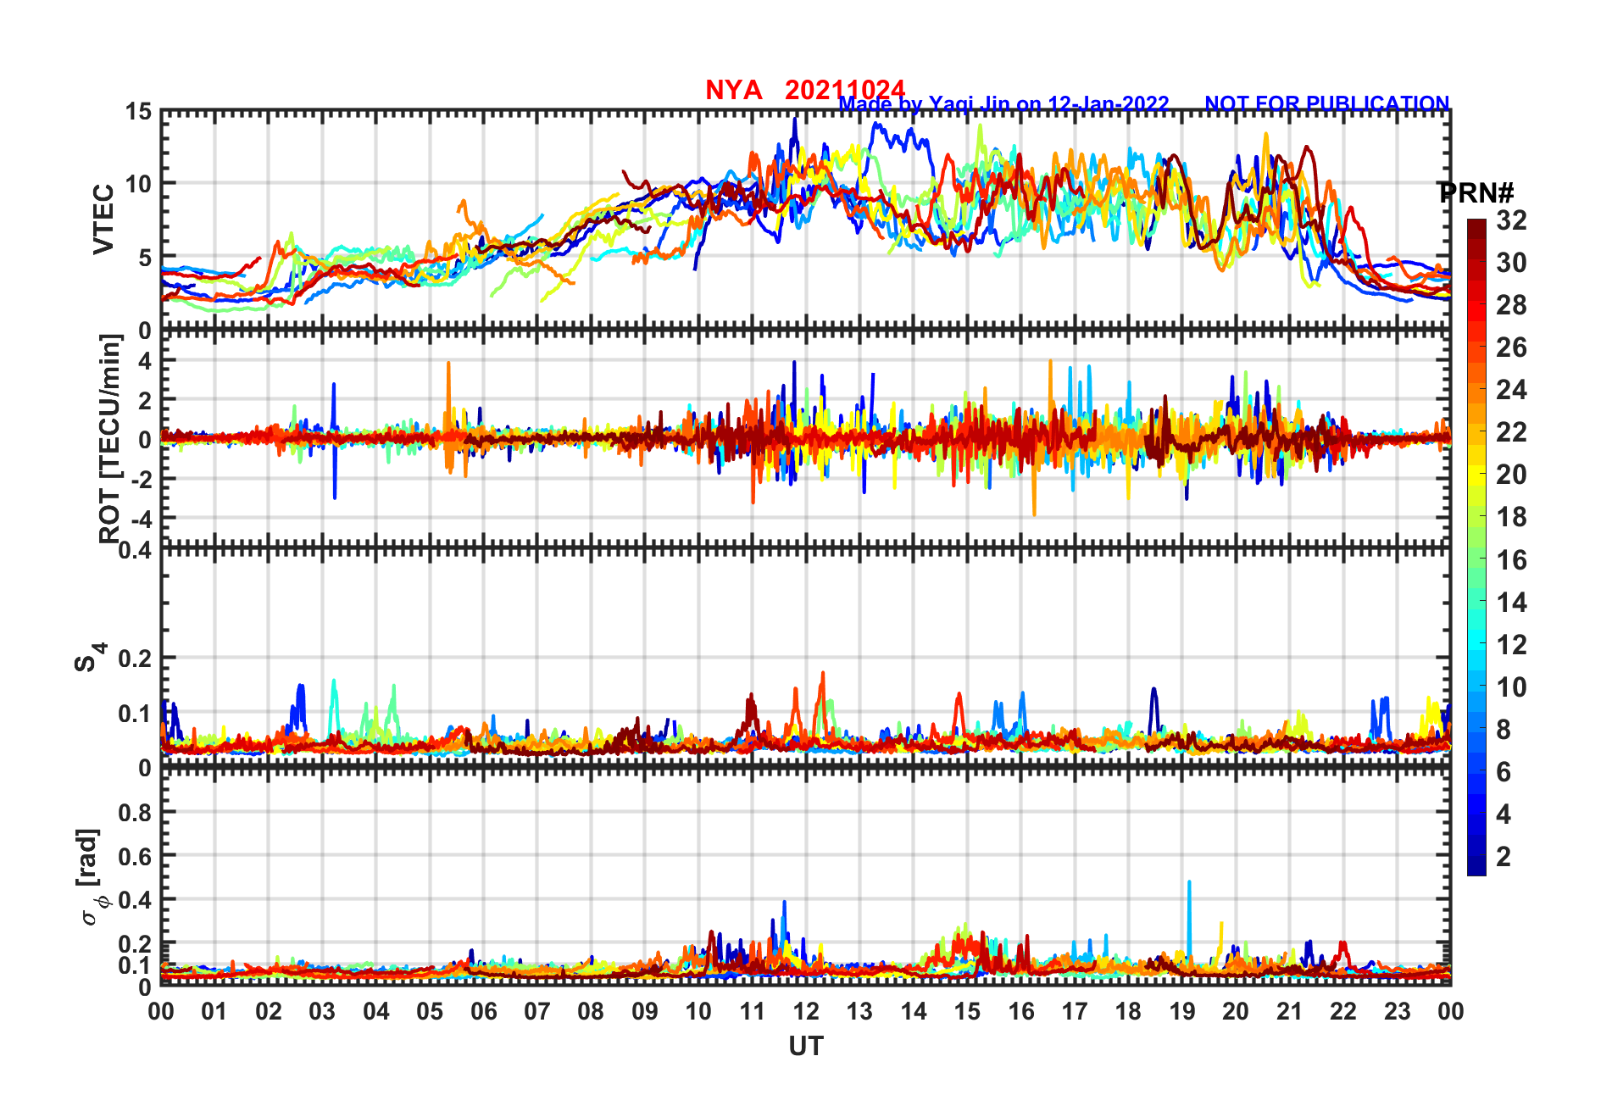Click colorbar tick label 2

[x=1504, y=857]
